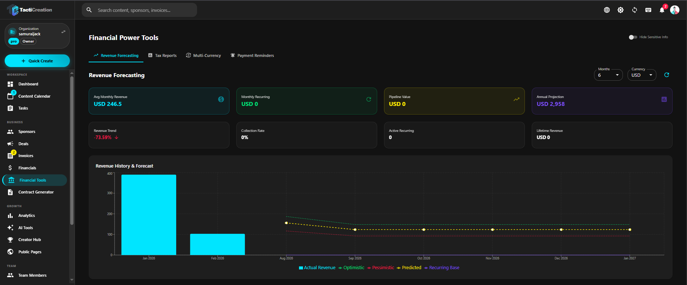Image resolution: width=687 pixels, height=285 pixels.
Task: Click the AI Tools sparkle icon
Action: [x=10, y=228]
